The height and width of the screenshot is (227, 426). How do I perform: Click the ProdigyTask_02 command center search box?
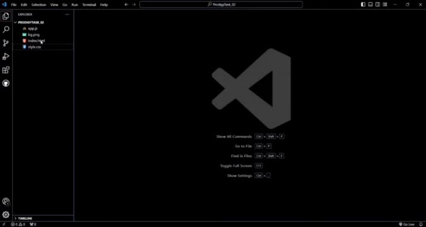click(x=221, y=4)
